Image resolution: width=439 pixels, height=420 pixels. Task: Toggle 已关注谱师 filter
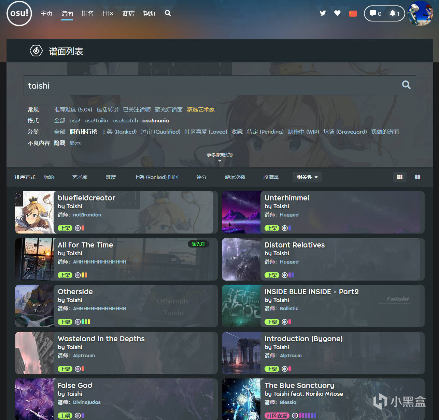(x=137, y=109)
